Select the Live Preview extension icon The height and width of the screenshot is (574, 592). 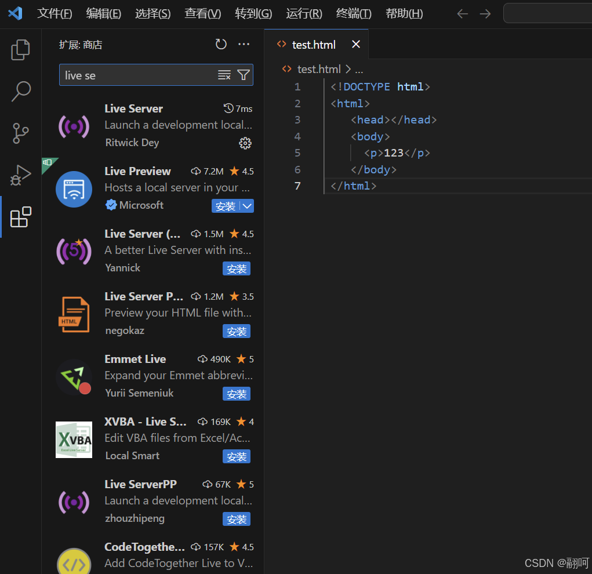point(74,189)
